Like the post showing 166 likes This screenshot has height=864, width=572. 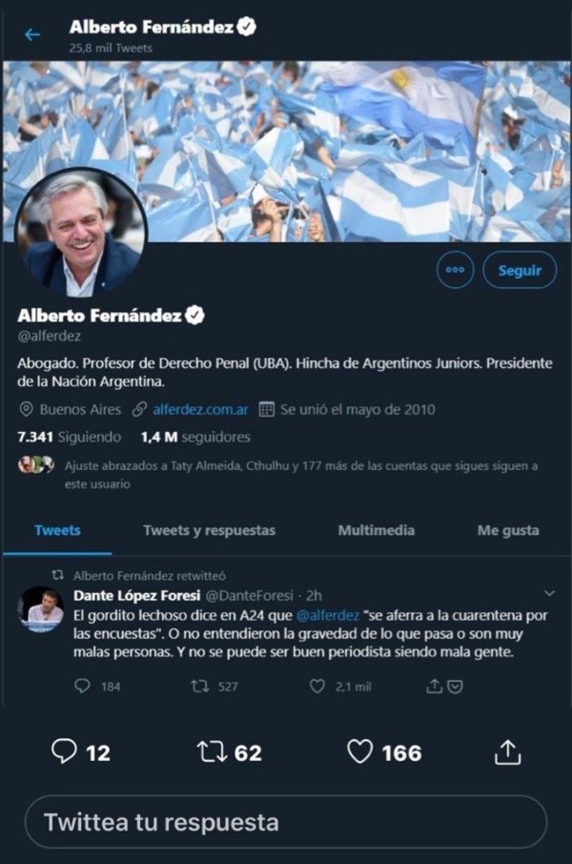(x=359, y=752)
